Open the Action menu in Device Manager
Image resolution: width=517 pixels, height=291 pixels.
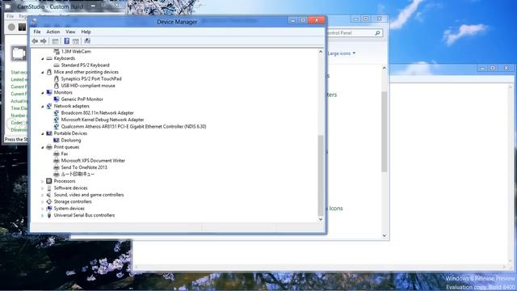(x=53, y=32)
